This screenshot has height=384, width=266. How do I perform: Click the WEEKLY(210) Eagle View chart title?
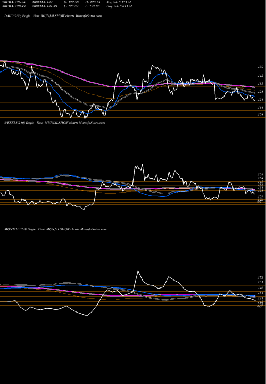tap(55, 123)
